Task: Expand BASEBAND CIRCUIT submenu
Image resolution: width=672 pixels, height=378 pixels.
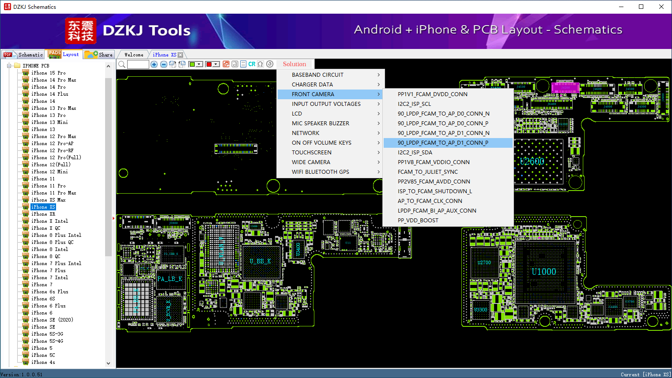Action: 330,75
